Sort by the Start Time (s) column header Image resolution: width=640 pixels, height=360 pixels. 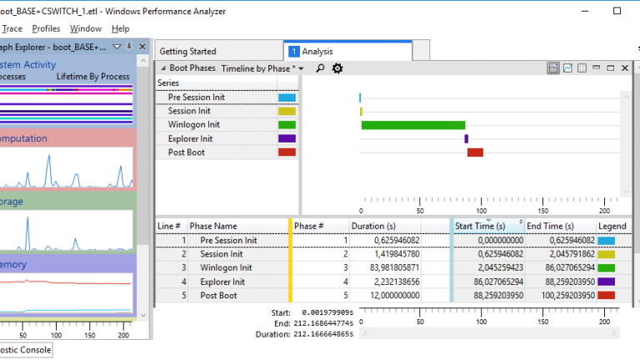tap(488, 226)
